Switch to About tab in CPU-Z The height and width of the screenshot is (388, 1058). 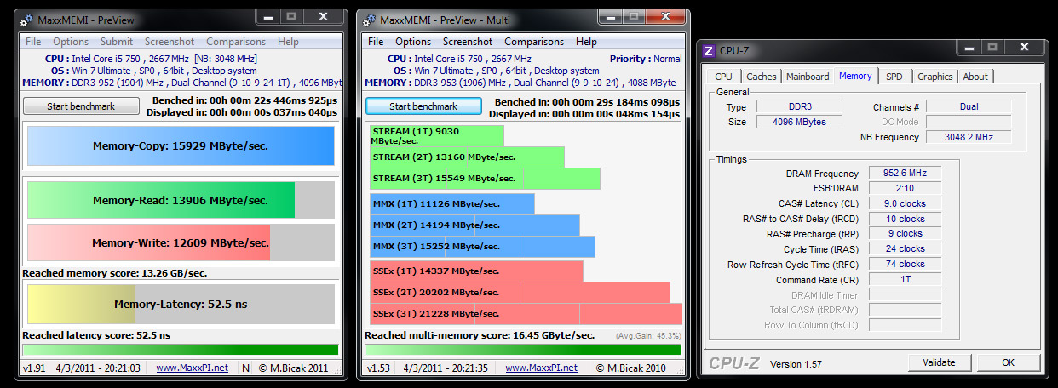(x=975, y=77)
